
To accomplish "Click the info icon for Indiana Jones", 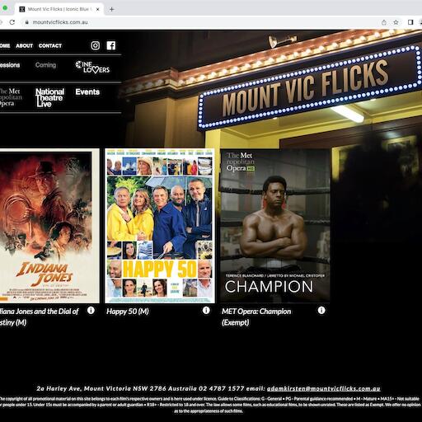I will point(91,310).
